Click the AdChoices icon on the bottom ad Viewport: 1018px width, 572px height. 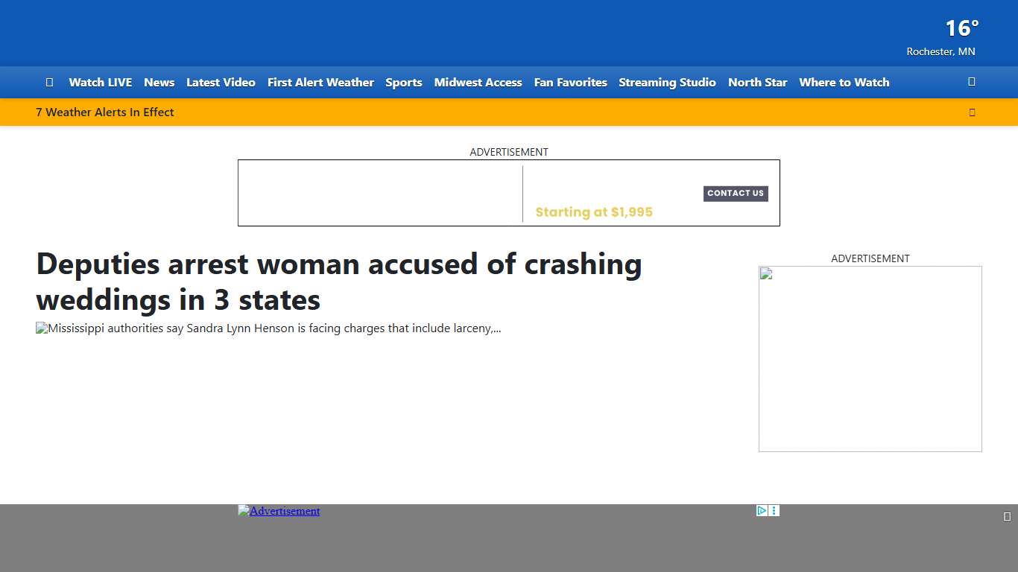pos(761,510)
